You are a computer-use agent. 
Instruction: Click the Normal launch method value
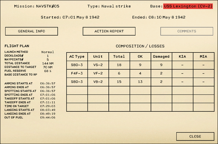click(48, 52)
